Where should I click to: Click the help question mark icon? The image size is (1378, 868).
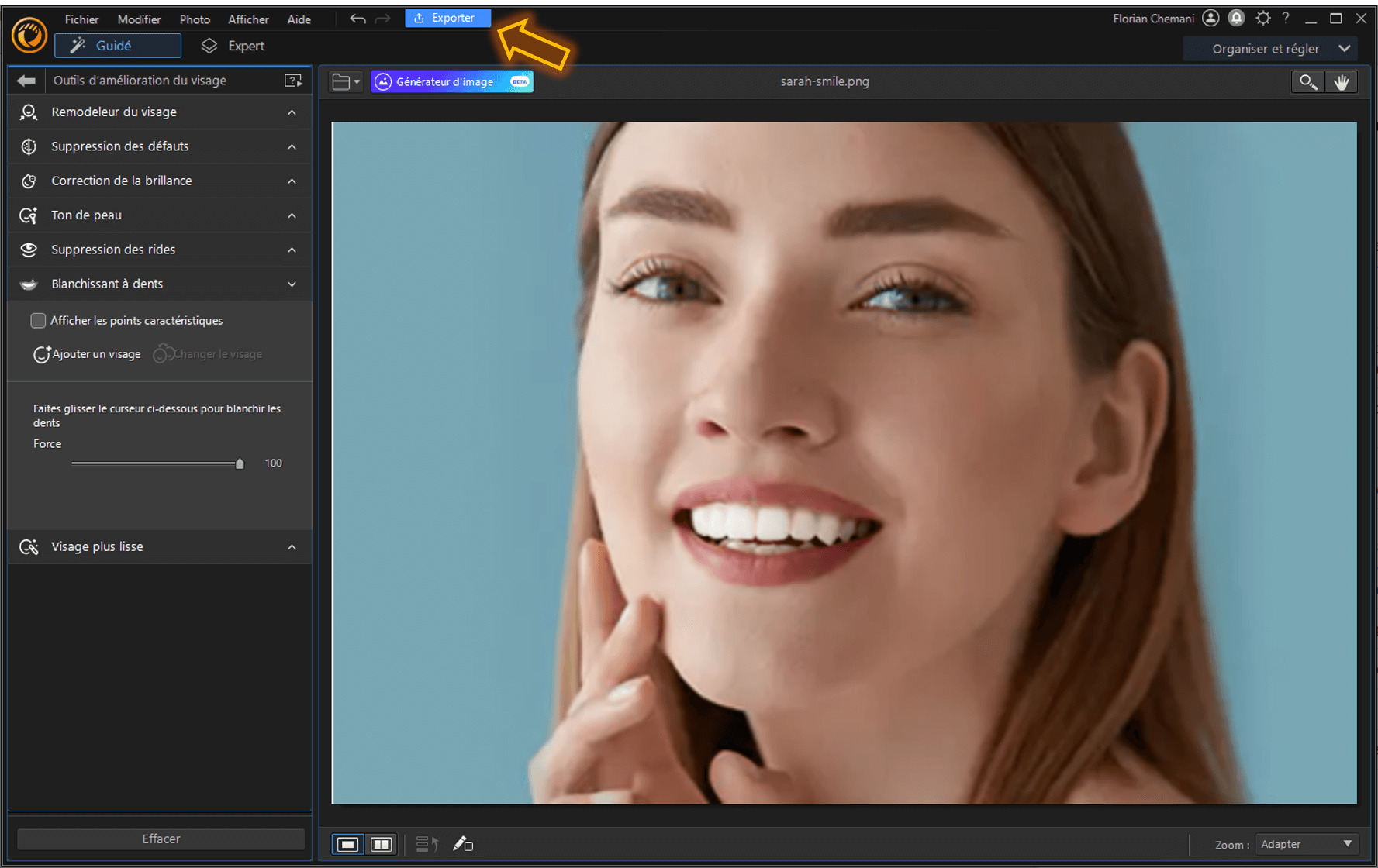1285,17
